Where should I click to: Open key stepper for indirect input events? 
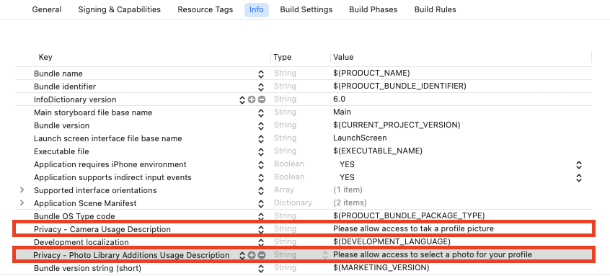click(x=261, y=178)
